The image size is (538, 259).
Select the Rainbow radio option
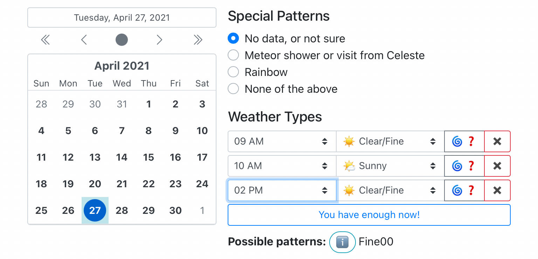[x=233, y=72]
